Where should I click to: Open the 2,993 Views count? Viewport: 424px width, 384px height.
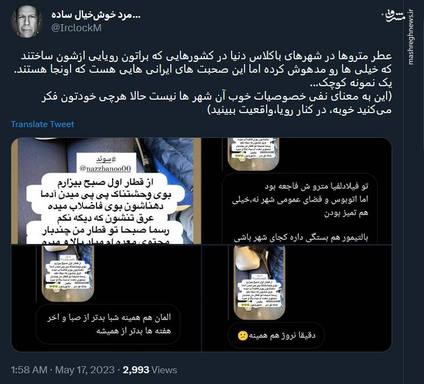(150, 369)
